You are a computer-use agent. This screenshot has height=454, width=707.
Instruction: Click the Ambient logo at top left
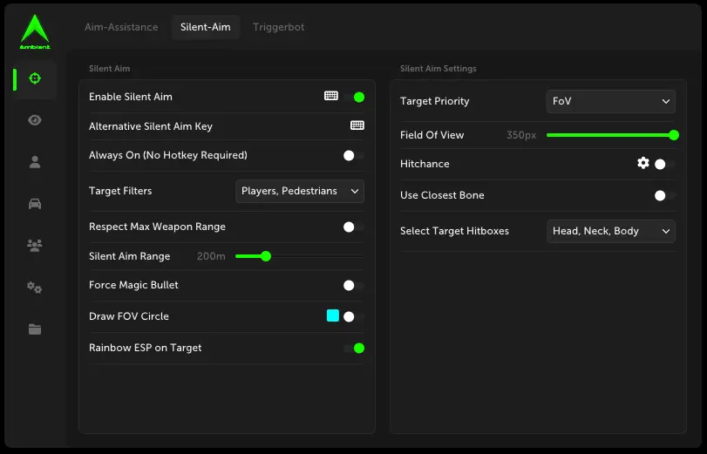tap(35, 31)
